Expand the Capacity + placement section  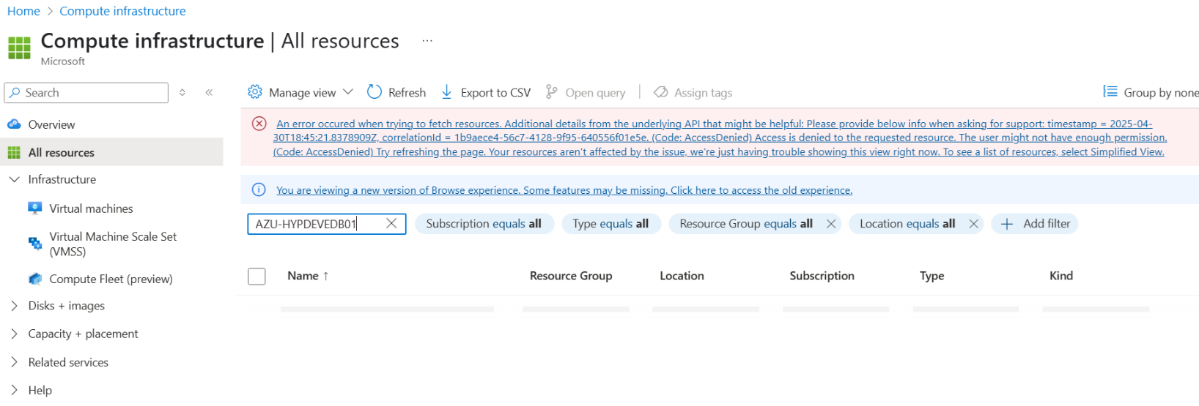pyautogui.click(x=14, y=334)
